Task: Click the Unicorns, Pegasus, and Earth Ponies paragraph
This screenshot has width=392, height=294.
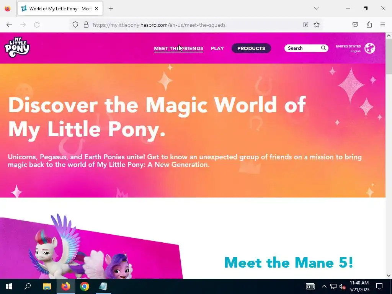Action: tap(185, 161)
